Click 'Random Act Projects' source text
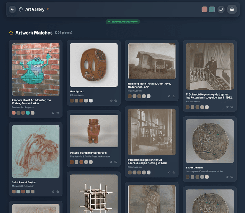Image resolution: width=245 pixels, height=213 pixels. coord(23,107)
